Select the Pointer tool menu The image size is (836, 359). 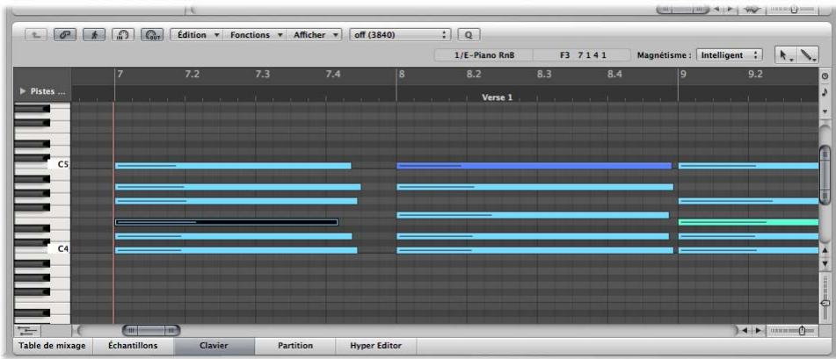[785, 55]
